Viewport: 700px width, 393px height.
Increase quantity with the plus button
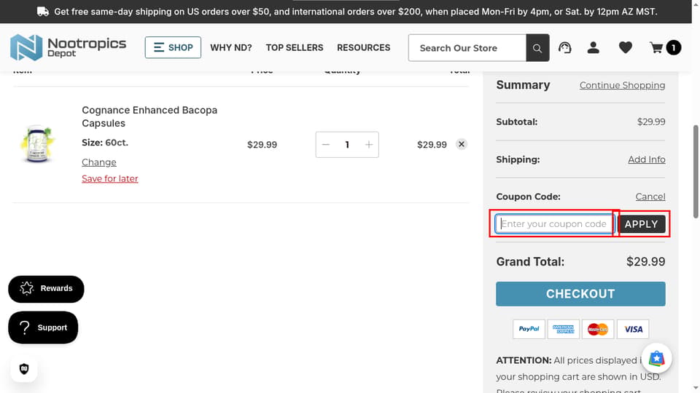[x=369, y=144]
